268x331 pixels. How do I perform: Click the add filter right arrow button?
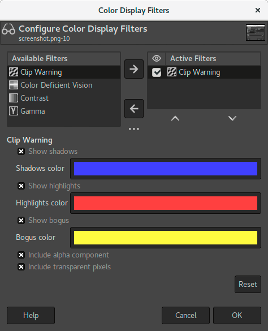coord(134,69)
